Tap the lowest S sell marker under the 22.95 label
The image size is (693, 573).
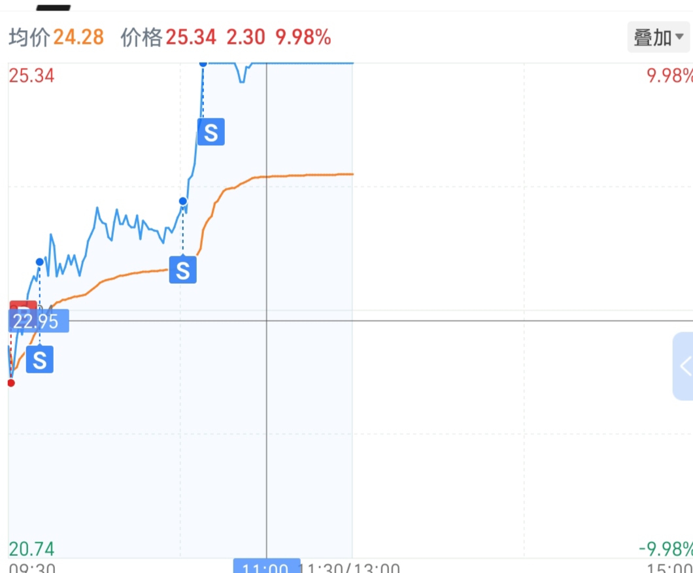(39, 360)
